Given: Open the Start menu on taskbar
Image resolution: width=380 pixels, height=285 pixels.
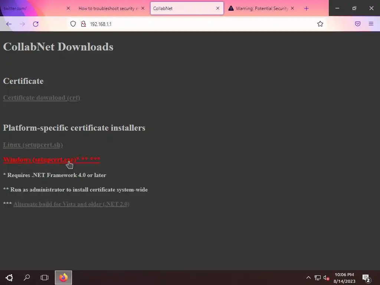Looking at the screenshot, I should pyautogui.click(x=9, y=278).
